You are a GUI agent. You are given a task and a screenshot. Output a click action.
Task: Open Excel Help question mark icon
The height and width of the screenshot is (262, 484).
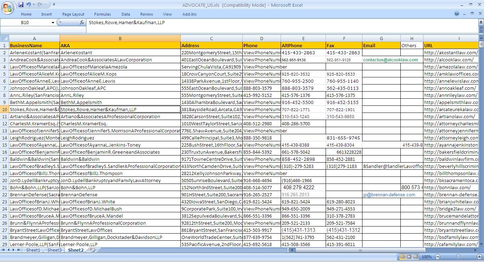[x=457, y=14]
